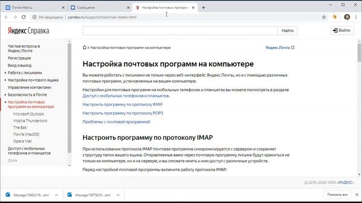Open the Mozilla Thunderbird subsection
362x203 pixels.
[x=30, y=121]
